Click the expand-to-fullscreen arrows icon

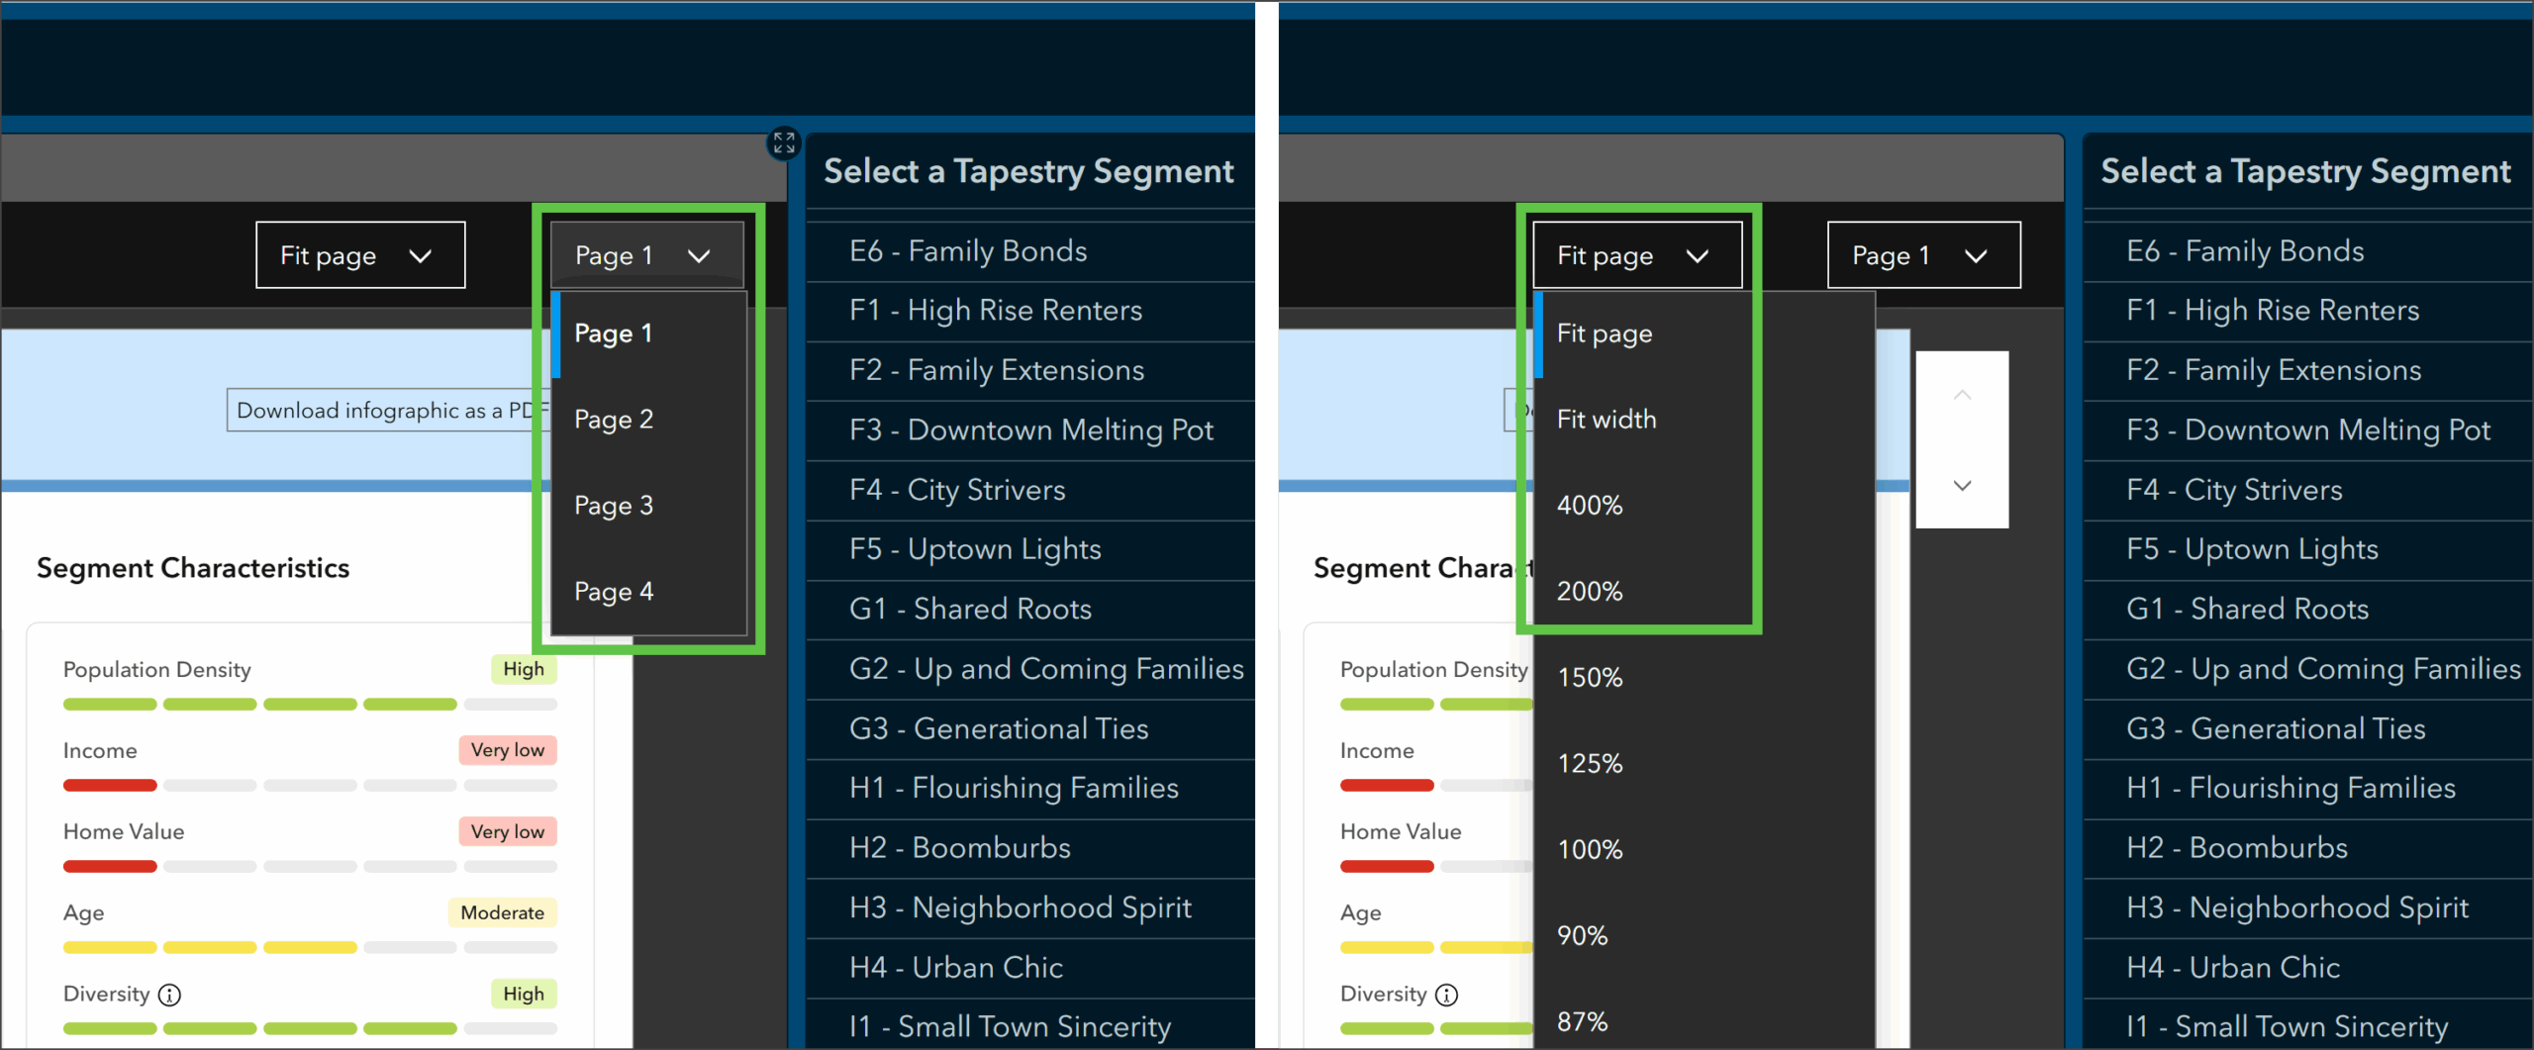[x=784, y=143]
